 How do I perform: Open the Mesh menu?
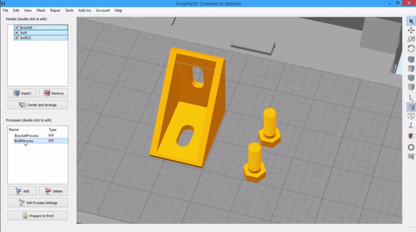pyautogui.click(x=41, y=10)
